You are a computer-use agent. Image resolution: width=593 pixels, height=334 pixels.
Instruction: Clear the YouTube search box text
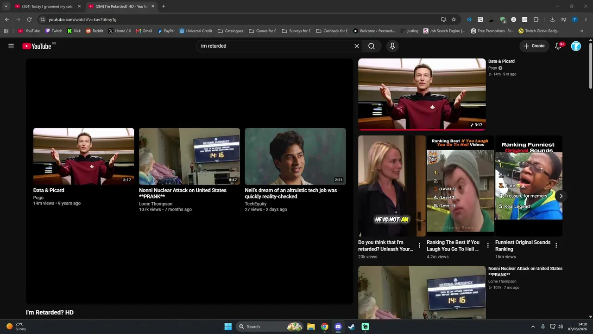tap(357, 46)
